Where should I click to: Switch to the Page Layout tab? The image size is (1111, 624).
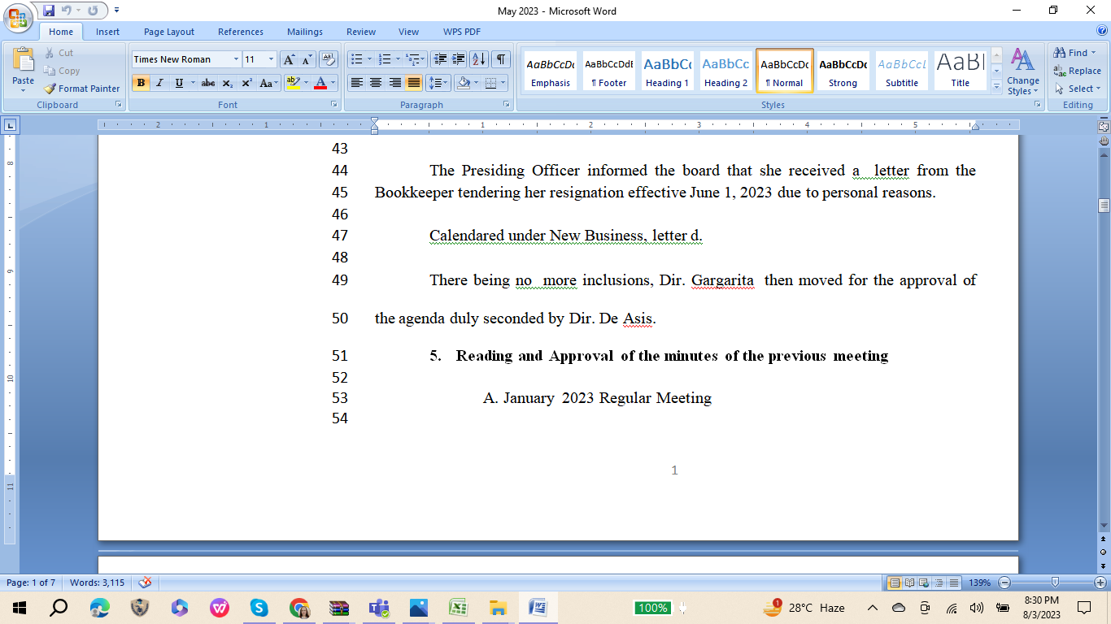point(169,32)
